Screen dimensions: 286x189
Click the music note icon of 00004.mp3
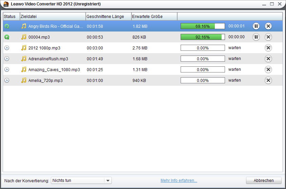24,37
